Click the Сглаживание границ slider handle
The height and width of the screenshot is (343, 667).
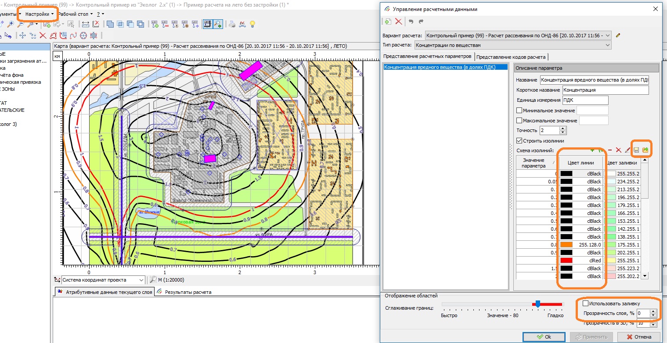(537, 304)
